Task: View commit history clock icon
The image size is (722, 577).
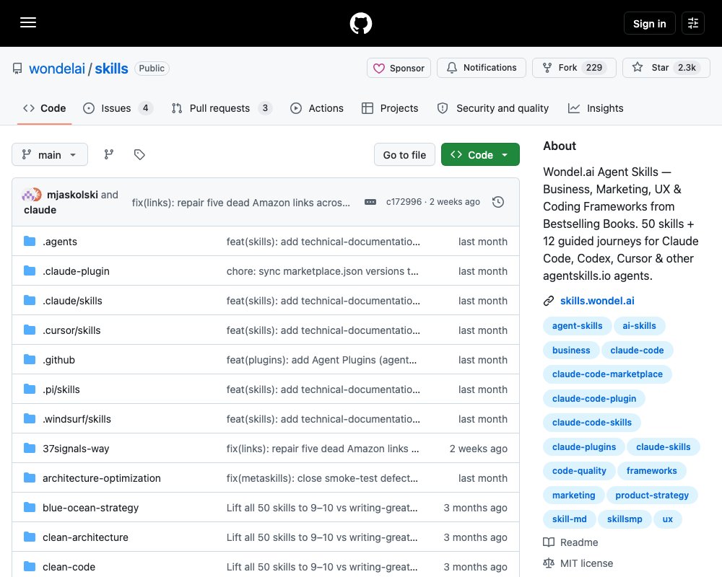Action: point(498,202)
